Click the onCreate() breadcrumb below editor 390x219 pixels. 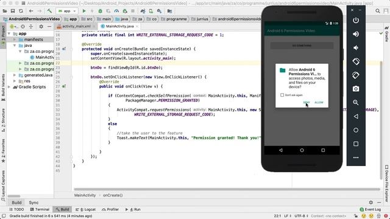pyautogui.click(x=113, y=195)
